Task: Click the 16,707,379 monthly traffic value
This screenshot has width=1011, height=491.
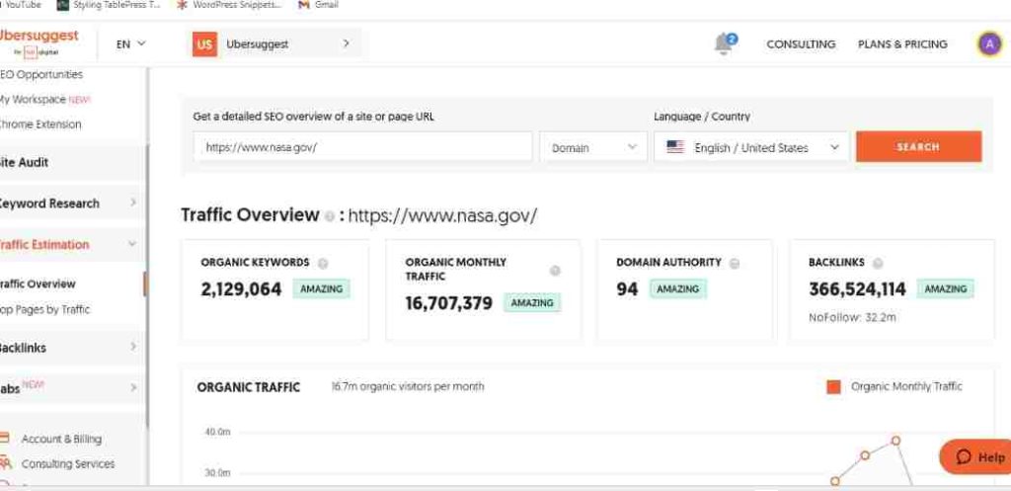Action: tap(449, 302)
